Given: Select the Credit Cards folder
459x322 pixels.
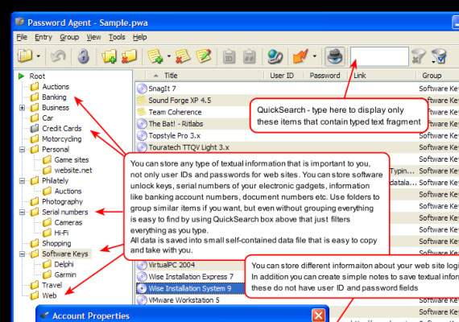Looking at the screenshot, I should (62, 129).
